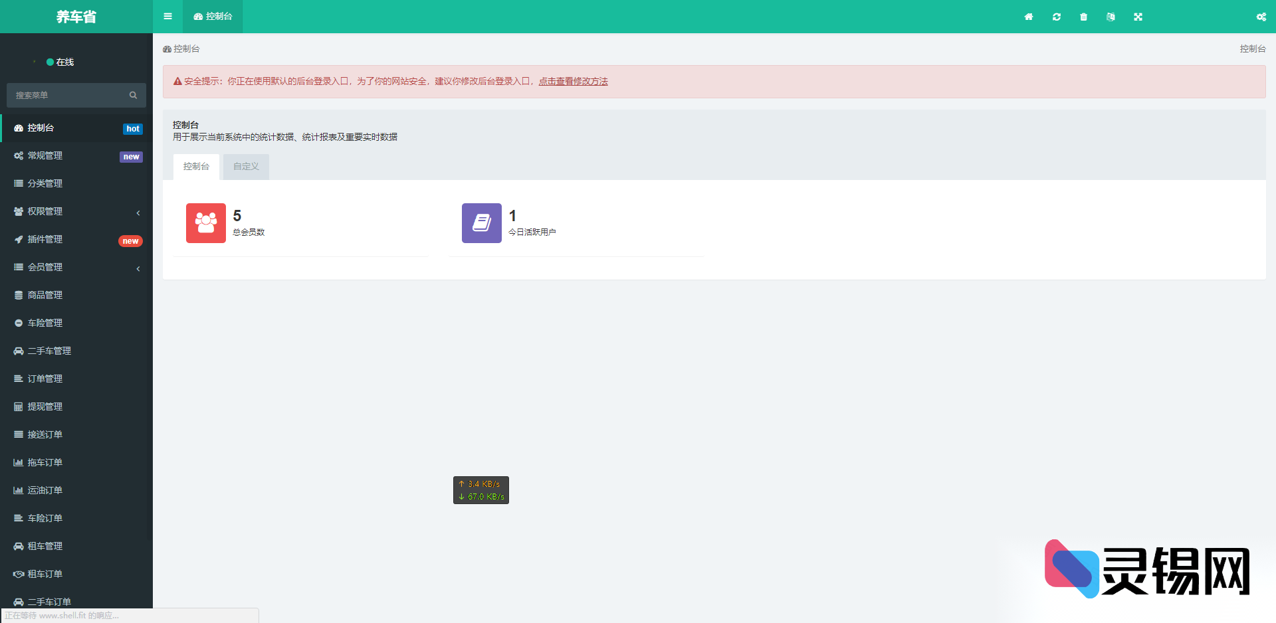Screen dimensions: 1276x623
Task: Open the 点击查看修改方法 link
Action: point(573,81)
